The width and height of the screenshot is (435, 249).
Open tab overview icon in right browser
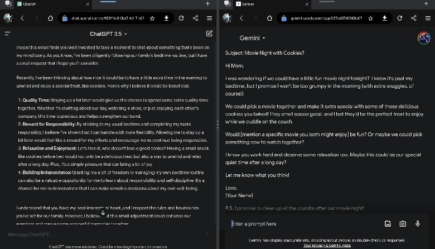227,3
